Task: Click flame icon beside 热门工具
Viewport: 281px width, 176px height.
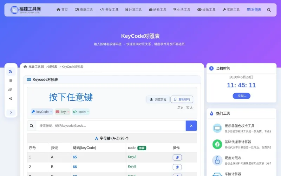Action: point(211,113)
